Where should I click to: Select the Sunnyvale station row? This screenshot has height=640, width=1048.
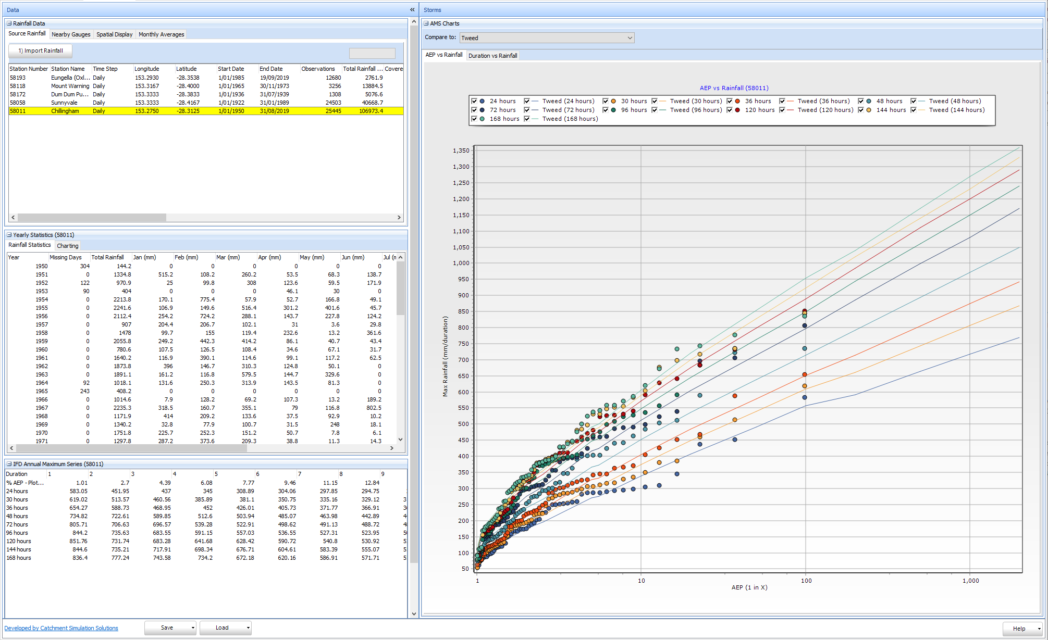[64, 103]
